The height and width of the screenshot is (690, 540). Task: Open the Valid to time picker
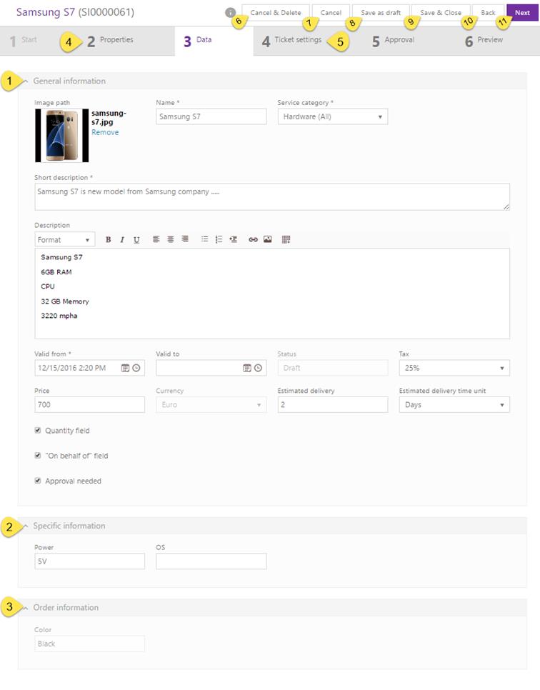(258, 368)
